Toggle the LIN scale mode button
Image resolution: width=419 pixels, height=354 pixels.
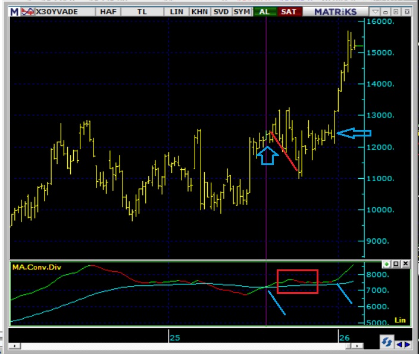click(176, 12)
